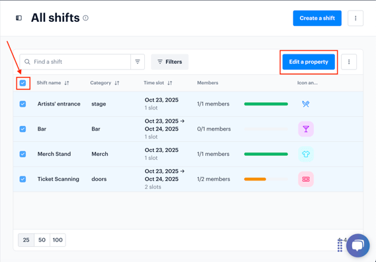The width and height of the screenshot is (376, 262).
Task: Click the Members column header
Action: point(207,83)
